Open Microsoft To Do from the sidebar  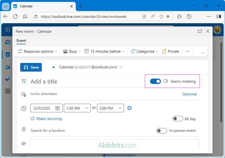click(8, 79)
